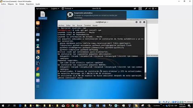Open terminal Archivo menu
193x108 pixels.
(61, 25)
